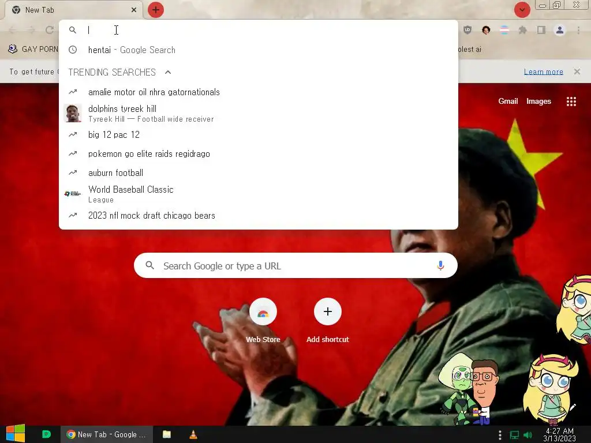Open the volume speaker tray icon
Image resolution: width=591 pixels, height=443 pixels.
(528, 435)
